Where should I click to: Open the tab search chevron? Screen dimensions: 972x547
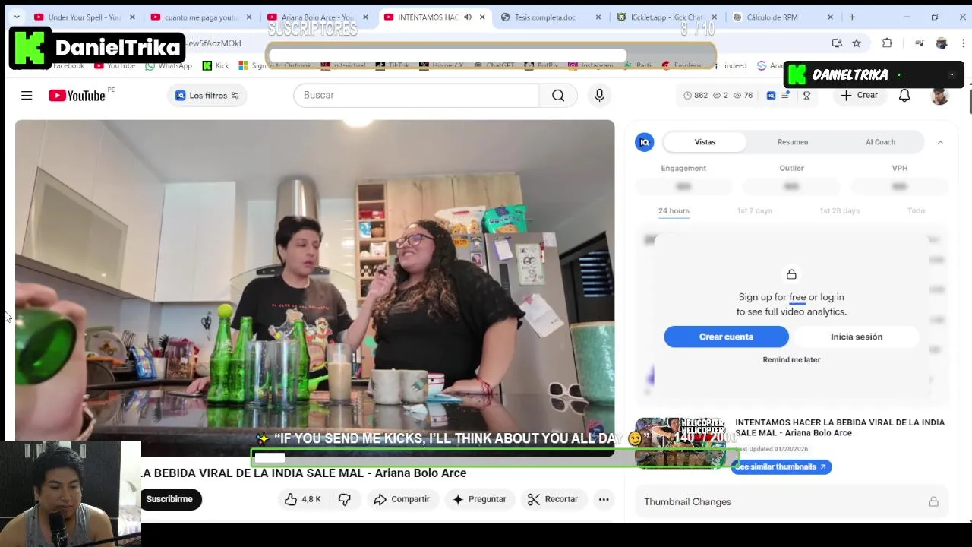point(17,17)
